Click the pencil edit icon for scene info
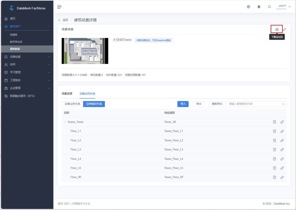Image resolution: width=296 pixels, height=210 pixels. [284, 29]
